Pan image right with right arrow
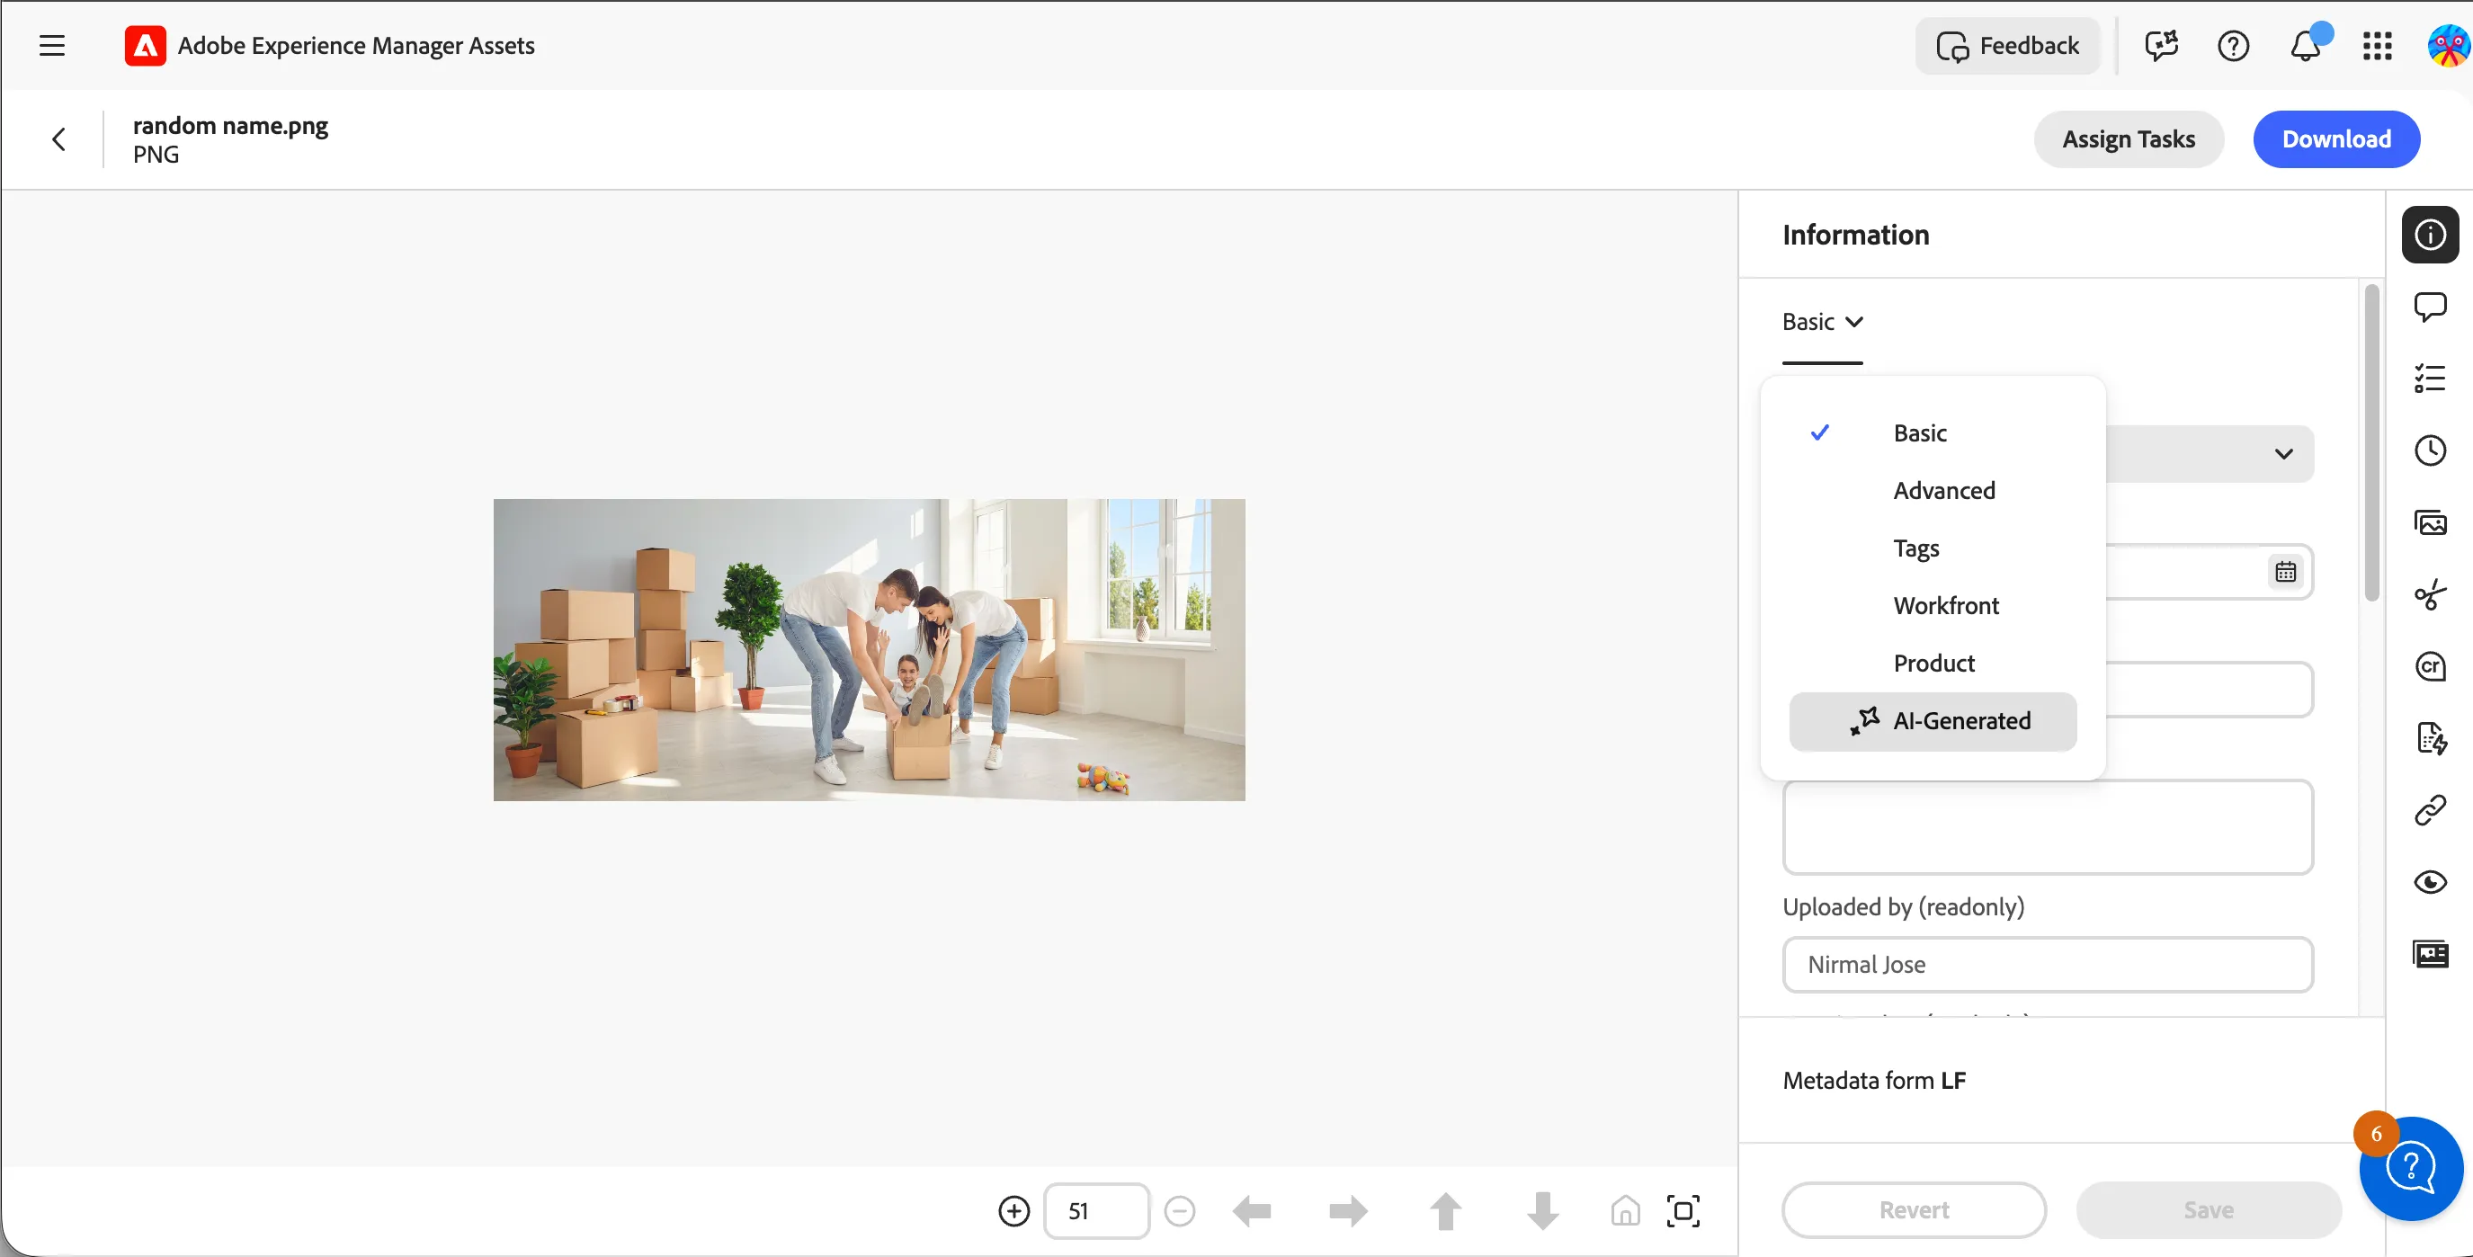The width and height of the screenshot is (2473, 1257). pyautogui.click(x=1348, y=1211)
